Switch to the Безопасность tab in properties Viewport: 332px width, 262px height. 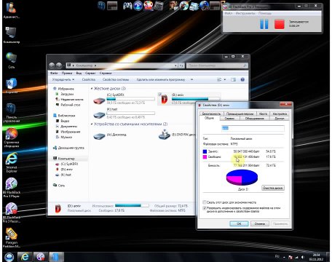pyautogui.click(x=211, y=114)
